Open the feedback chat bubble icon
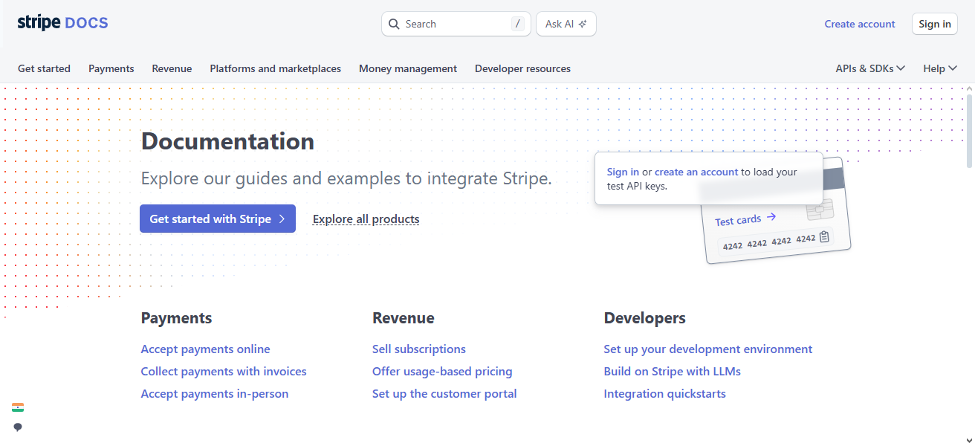 pos(17,427)
